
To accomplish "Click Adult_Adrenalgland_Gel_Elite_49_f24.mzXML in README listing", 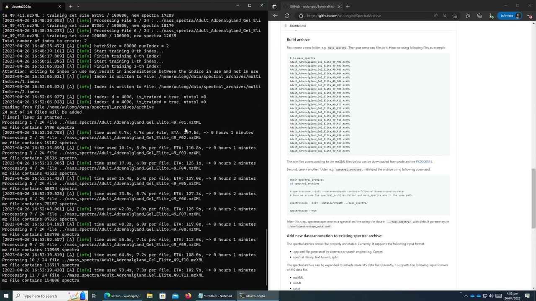I will [x=320, y=150].
